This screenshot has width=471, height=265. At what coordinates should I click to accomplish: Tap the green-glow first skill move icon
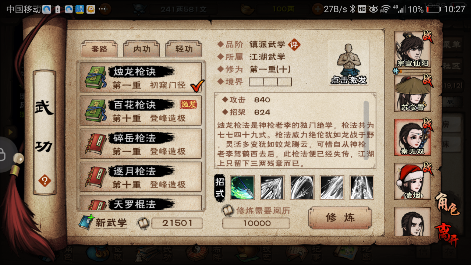242,188
